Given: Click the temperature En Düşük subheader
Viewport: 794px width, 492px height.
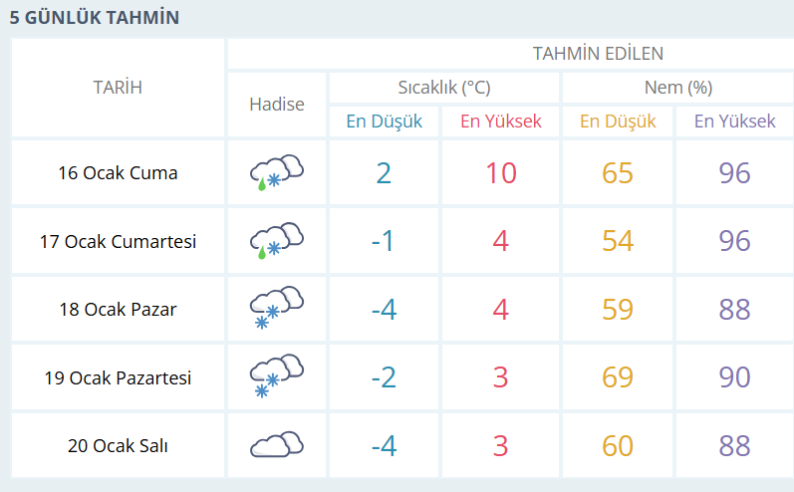Looking at the screenshot, I should coord(385,122).
